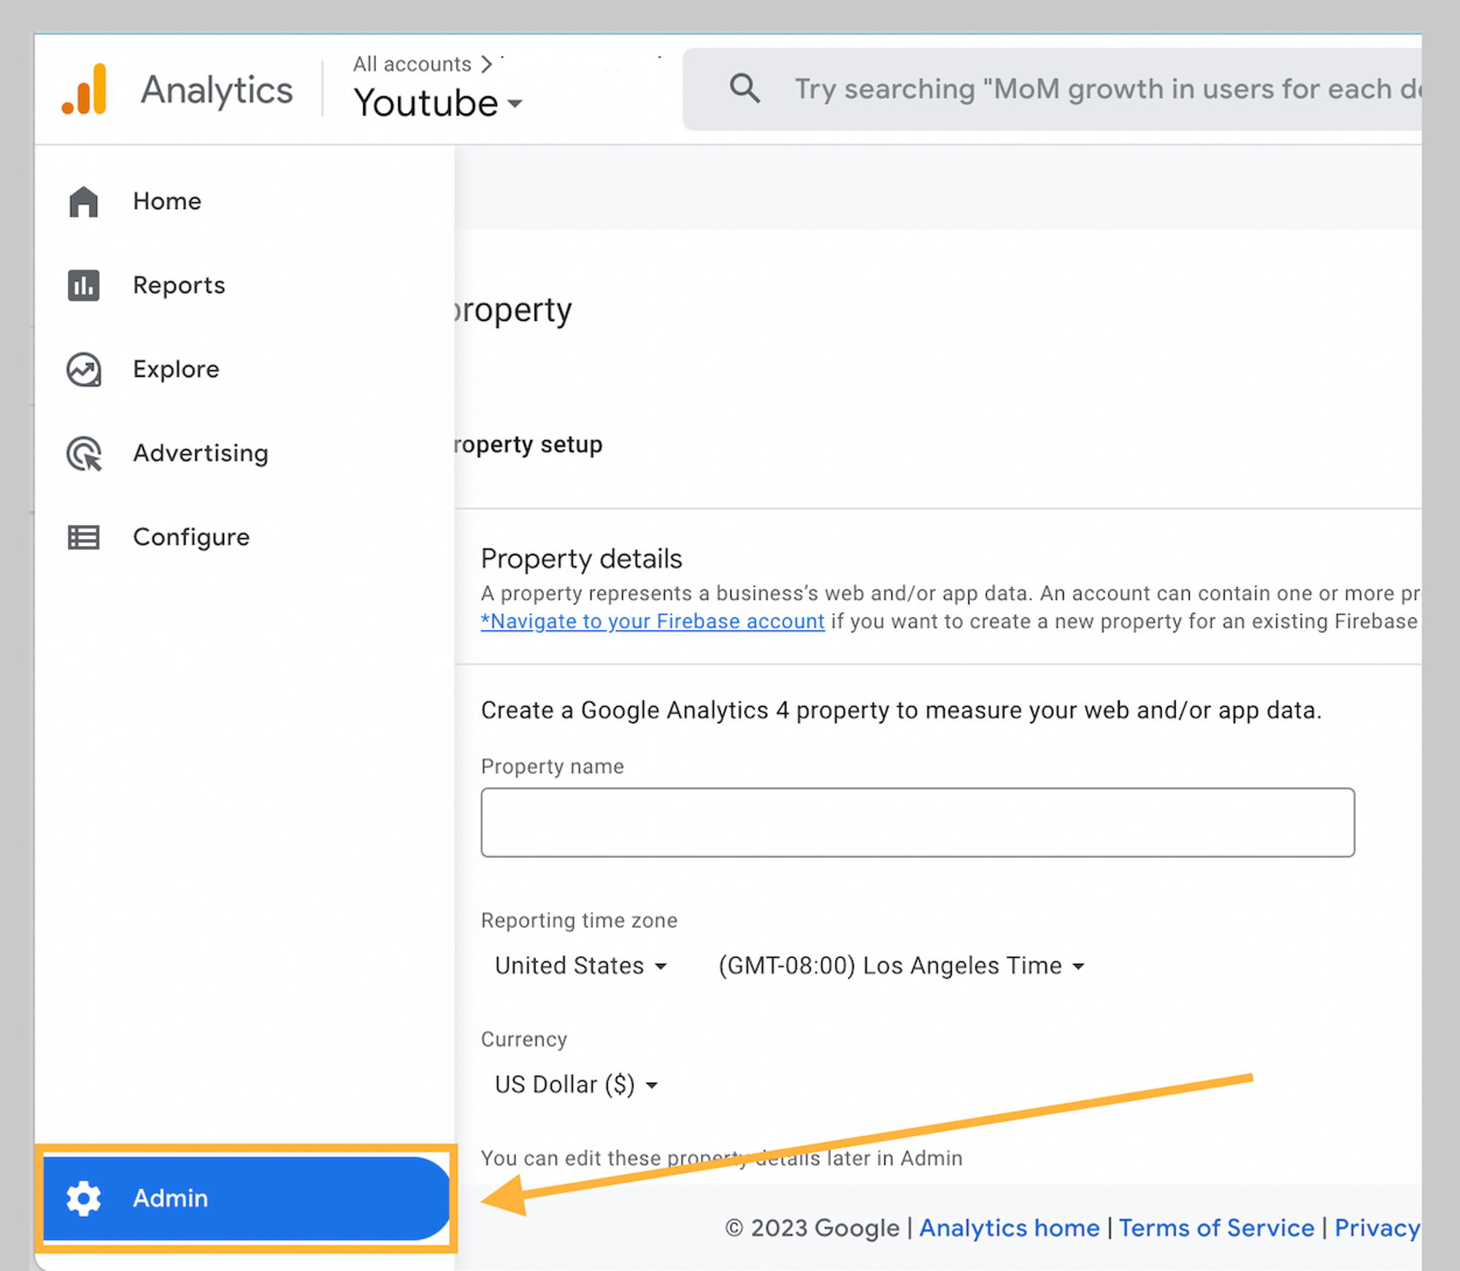Screen dimensions: 1460x1271
Task: Select the Explore navigation label
Action: click(x=176, y=369)
